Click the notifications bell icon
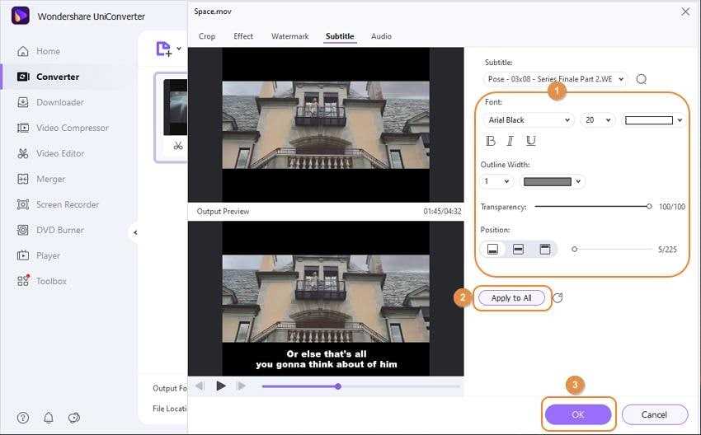Viewport: 701px width, 435px height. tap(49, 418)
